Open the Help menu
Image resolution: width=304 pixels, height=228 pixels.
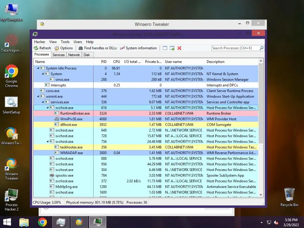point(90,42)
